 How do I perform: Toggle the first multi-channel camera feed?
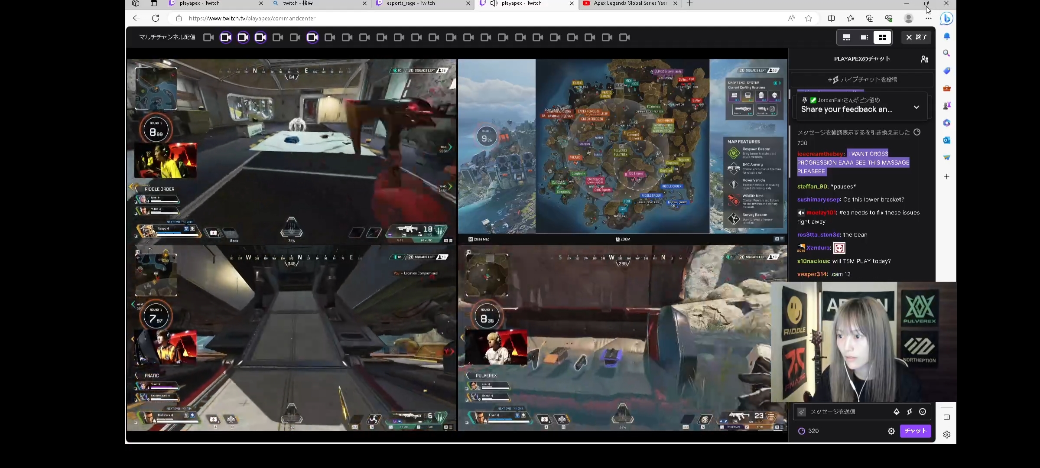point(208,37)
